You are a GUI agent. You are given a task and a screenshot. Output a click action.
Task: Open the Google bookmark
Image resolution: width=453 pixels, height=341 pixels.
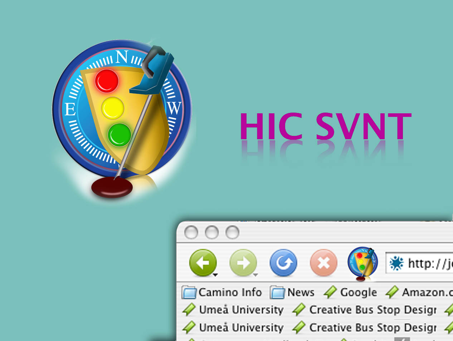coord(350,292)
